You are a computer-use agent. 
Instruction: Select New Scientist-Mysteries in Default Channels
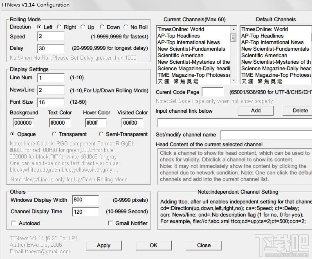(x=276, y=62)
